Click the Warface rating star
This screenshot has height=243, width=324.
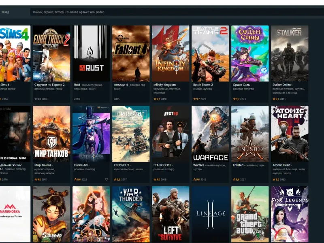click(x=194, y=179)
